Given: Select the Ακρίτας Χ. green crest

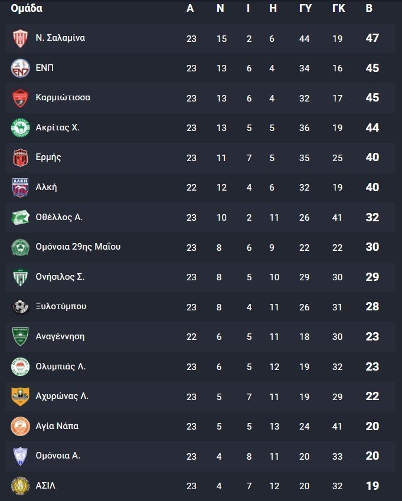Looking at the screenshot, I should 20,128.
